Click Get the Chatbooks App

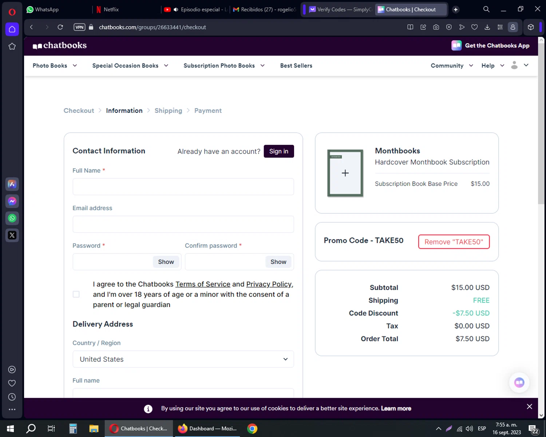coord(490,46)
